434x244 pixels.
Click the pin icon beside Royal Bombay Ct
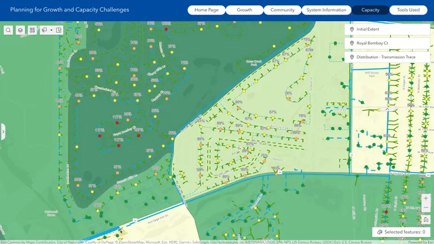352,43
